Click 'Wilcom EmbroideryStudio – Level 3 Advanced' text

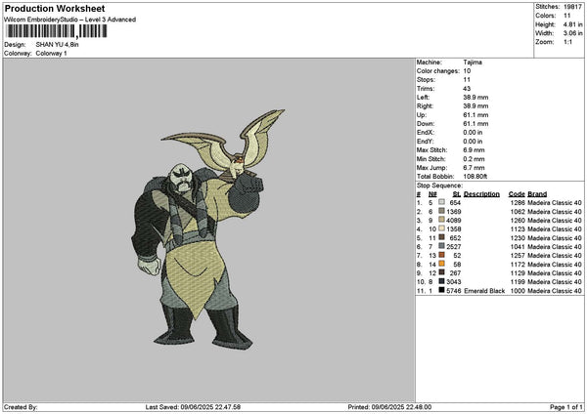tap(69, 20)
